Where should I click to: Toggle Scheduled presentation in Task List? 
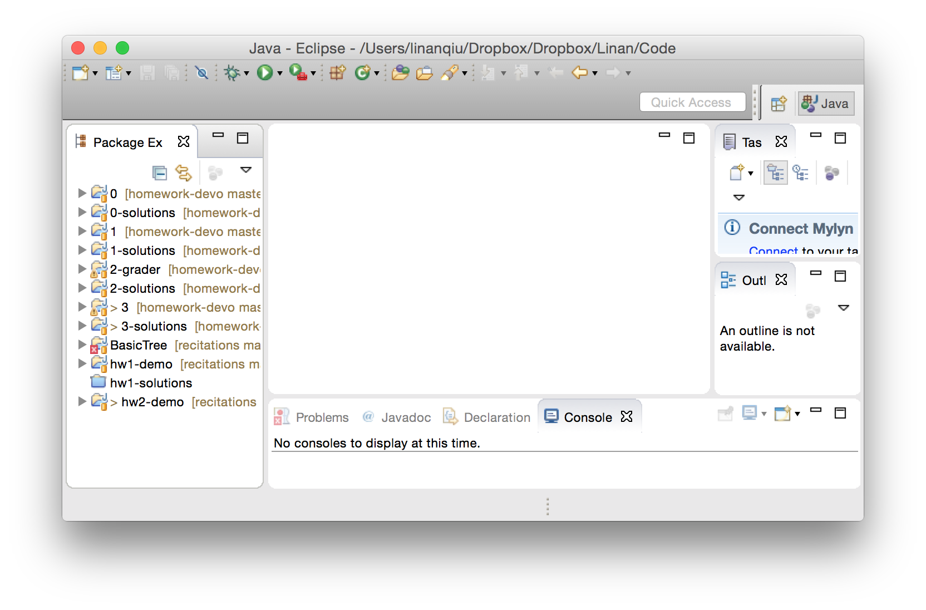click(801, 173)
